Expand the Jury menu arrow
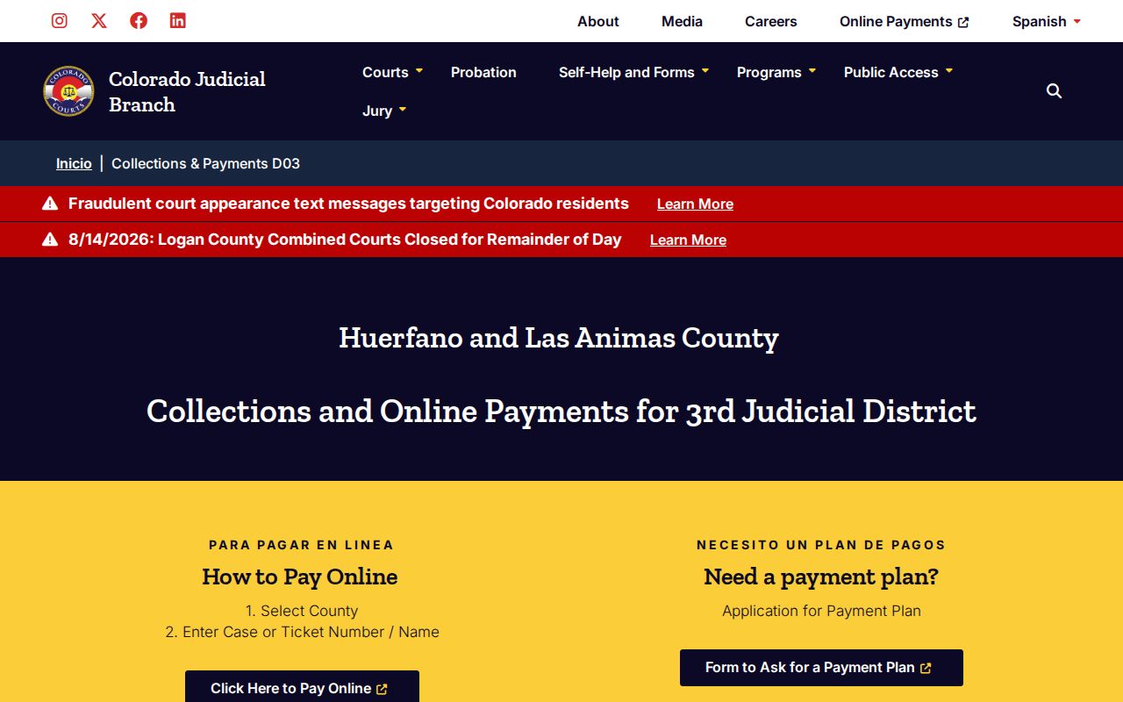Image resolution: width=1123 pixels, height=702 pixels. coord(403,109)
